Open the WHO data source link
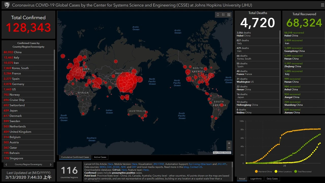The image size is (325, 183). 103,167
